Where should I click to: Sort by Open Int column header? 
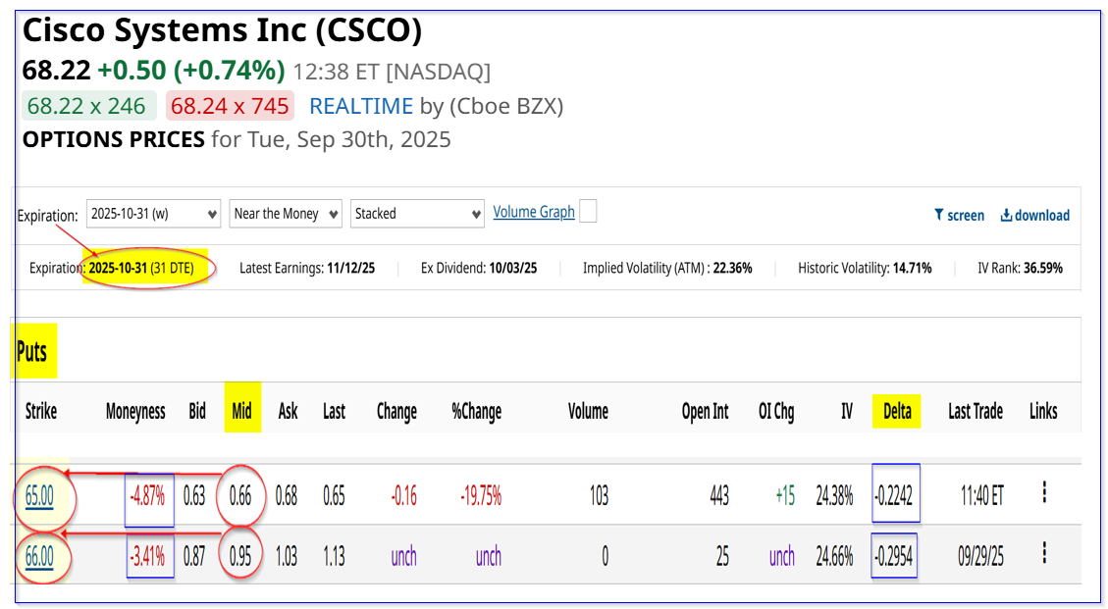click(x=705, y=412)
